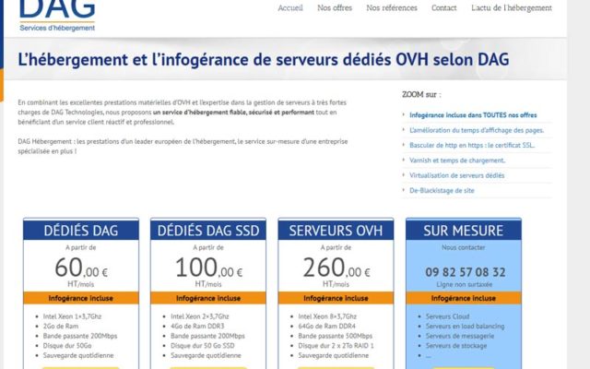Open the Contact page
The height and width of the screenshot is (369, 590).
click(444, 8)
